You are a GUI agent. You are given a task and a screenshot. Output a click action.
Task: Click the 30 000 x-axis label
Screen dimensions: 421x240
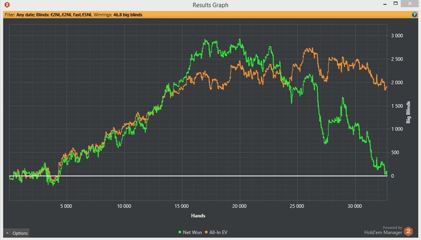click(355, 206)
